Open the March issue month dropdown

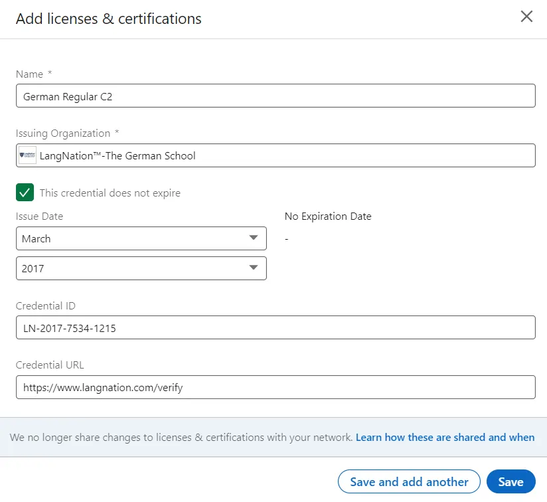tap(141, 238)
